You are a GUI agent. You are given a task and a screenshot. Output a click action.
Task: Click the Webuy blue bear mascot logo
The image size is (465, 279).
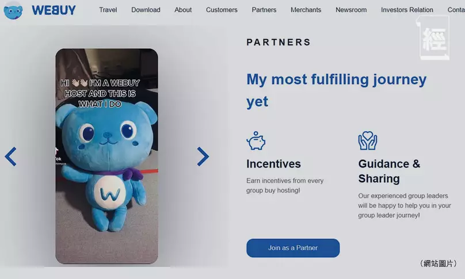(13, 12)
